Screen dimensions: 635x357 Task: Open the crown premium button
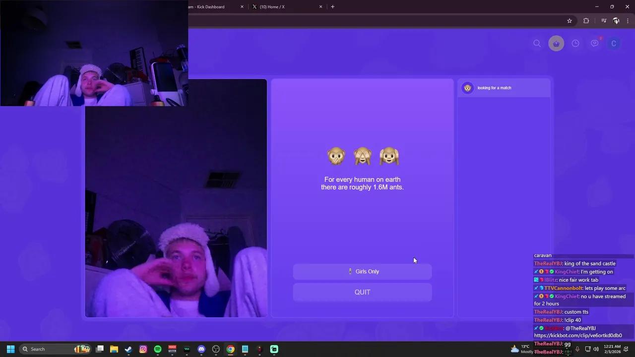pos(556,44)
